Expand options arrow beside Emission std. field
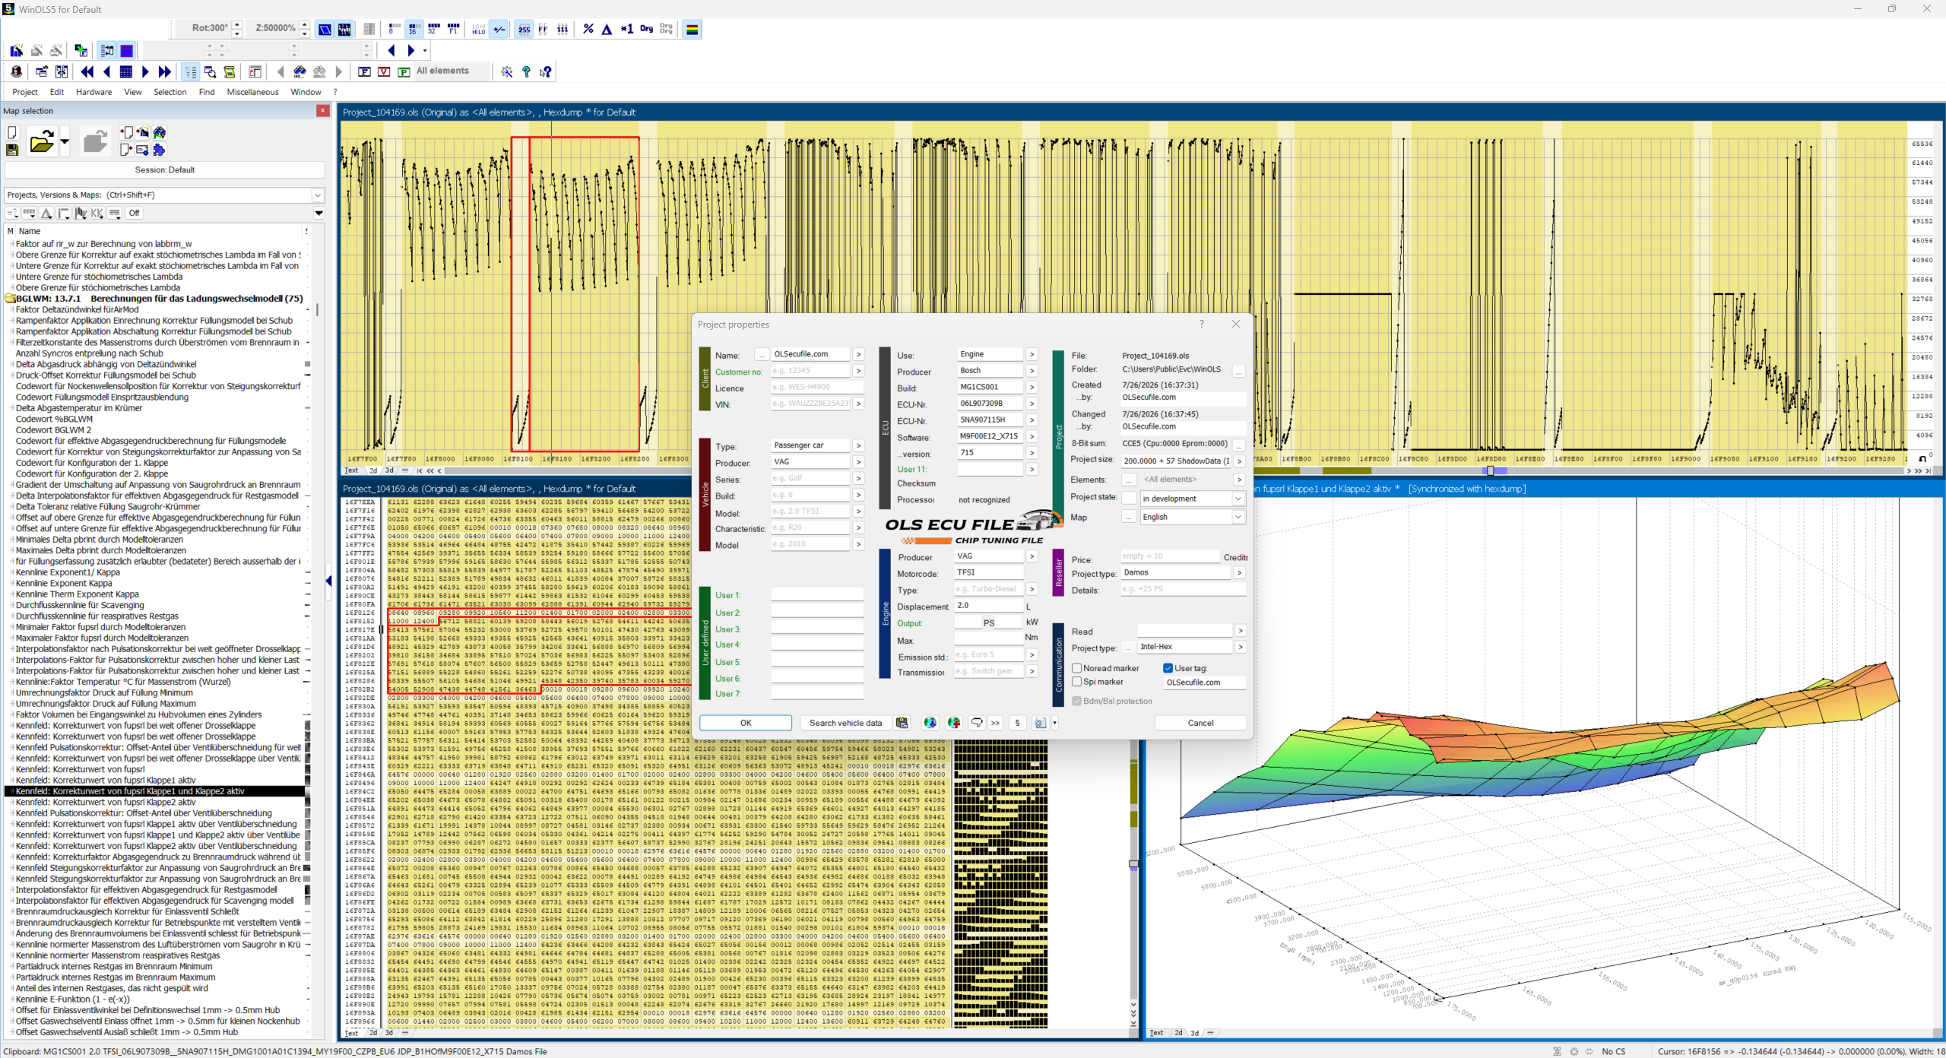The width and height of the screenshot is (1946, 1058). click(x=1032, y=654)
